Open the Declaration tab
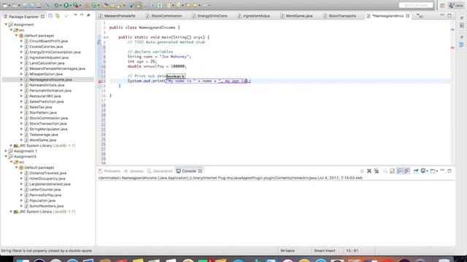This screenshot has width=467, height=262. (160, 171)
